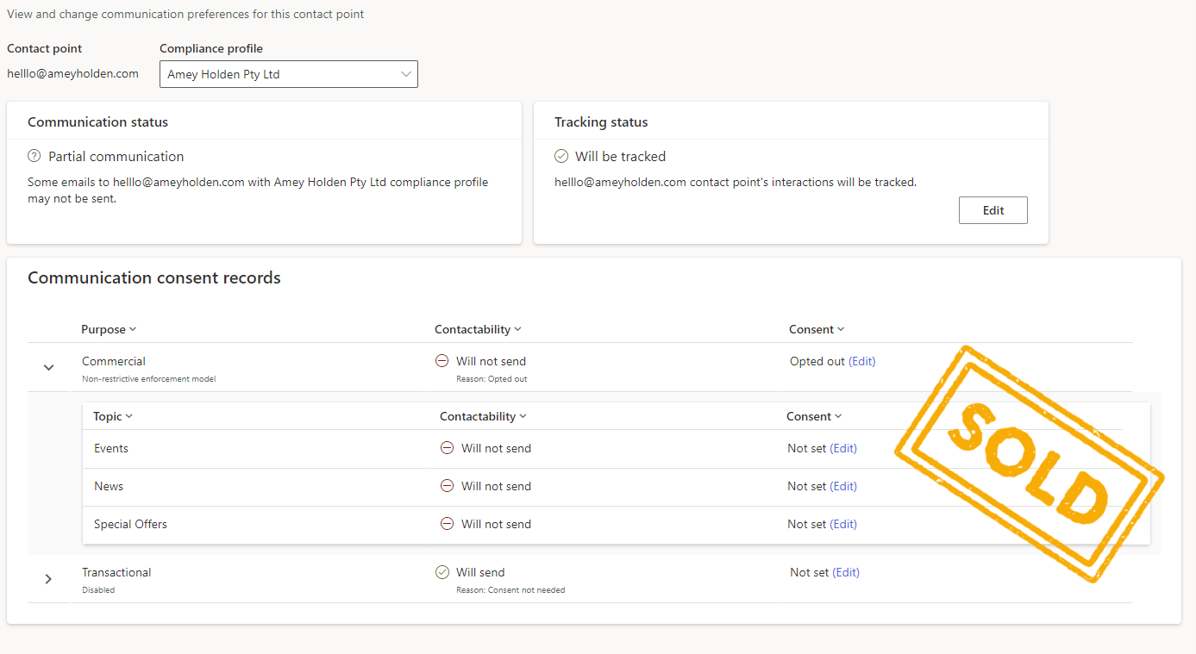
Task: Click the Will not send icon beside News
Action: pyautogui.click(x=447, y=485)
